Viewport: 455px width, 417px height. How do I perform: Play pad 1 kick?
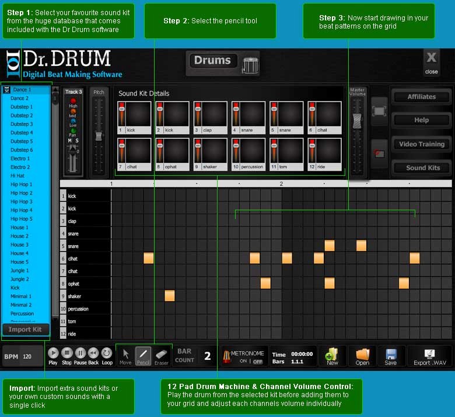(x=138, y=114)
